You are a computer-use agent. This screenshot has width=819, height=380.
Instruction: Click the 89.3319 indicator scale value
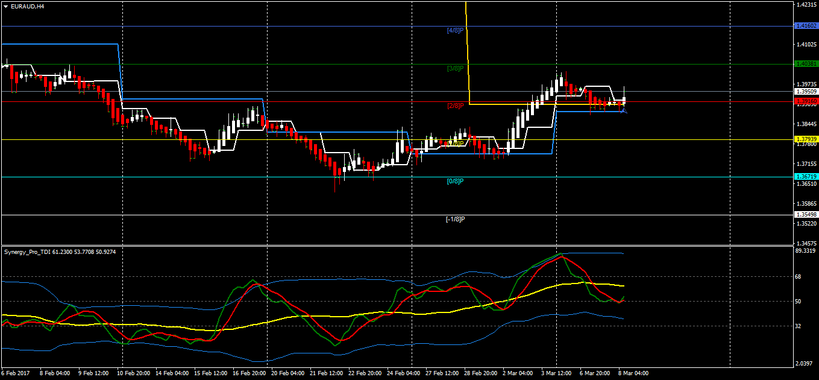(x=806, y=250)
